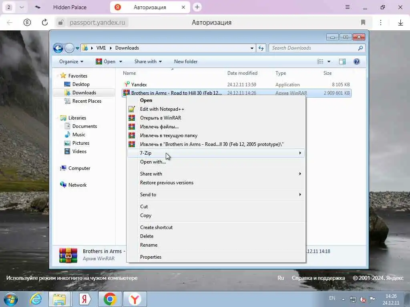Open Google Chrome from the taskbar
The width and height of the screenshot is (410, 307).
coord(110,299)
